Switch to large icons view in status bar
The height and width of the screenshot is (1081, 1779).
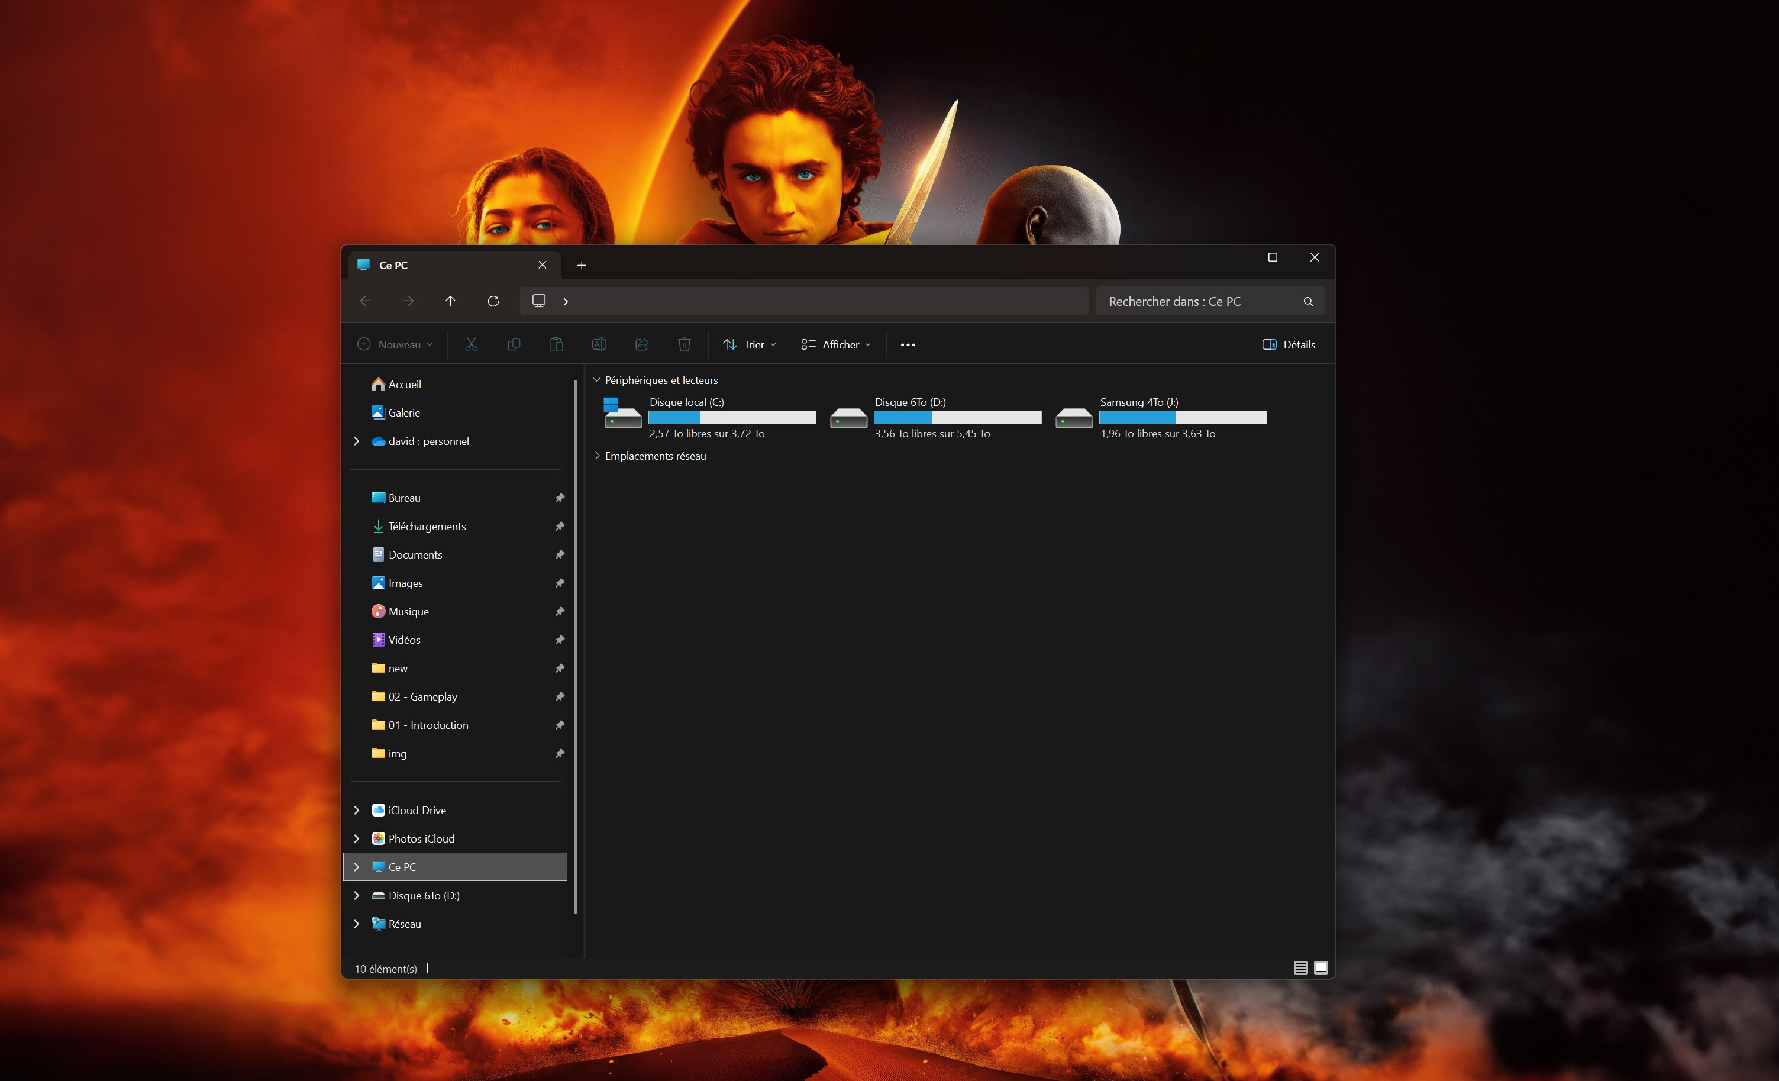1320,967
